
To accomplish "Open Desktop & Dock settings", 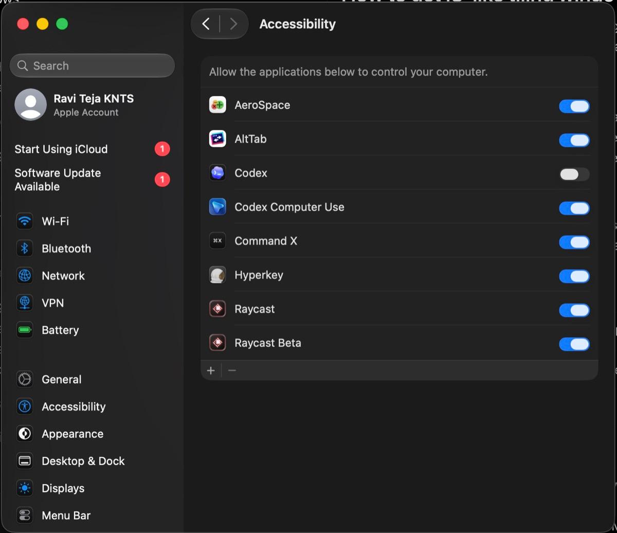I will [93, 461].
